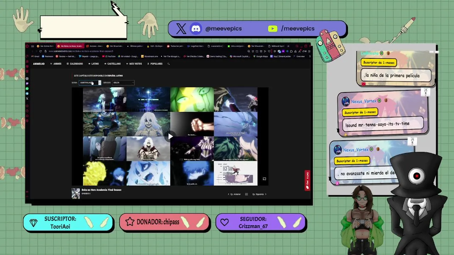Reload the page with refresh icon
The height and width of the screenshot is (255, 454).
coord(40,51)
